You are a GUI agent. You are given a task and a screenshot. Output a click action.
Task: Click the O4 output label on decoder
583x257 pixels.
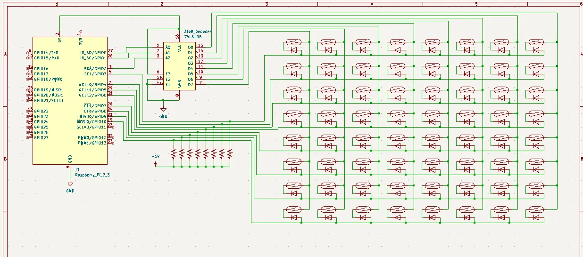tap(191, 69)
